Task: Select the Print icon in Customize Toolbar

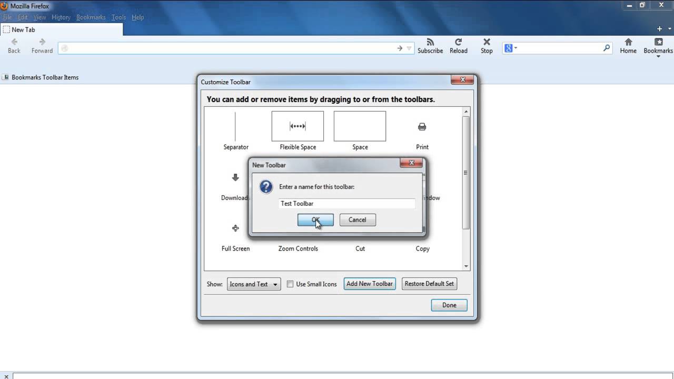Action: (x=422, y=126)
